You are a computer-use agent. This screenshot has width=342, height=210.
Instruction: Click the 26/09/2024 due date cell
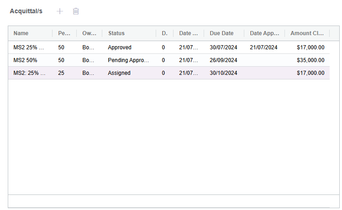(x=223, y=60)
